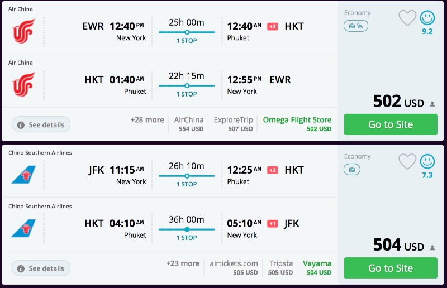
Task: Favorite the China Southern flight with heart icon
Action: (x=407, y=162)
